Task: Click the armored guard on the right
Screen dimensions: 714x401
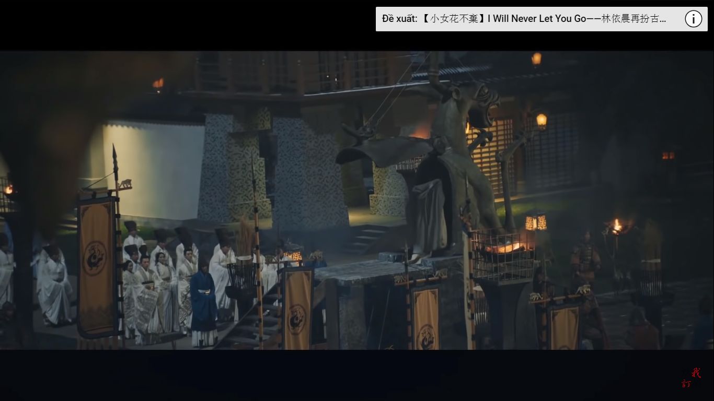Action: (x=584, y=261)
